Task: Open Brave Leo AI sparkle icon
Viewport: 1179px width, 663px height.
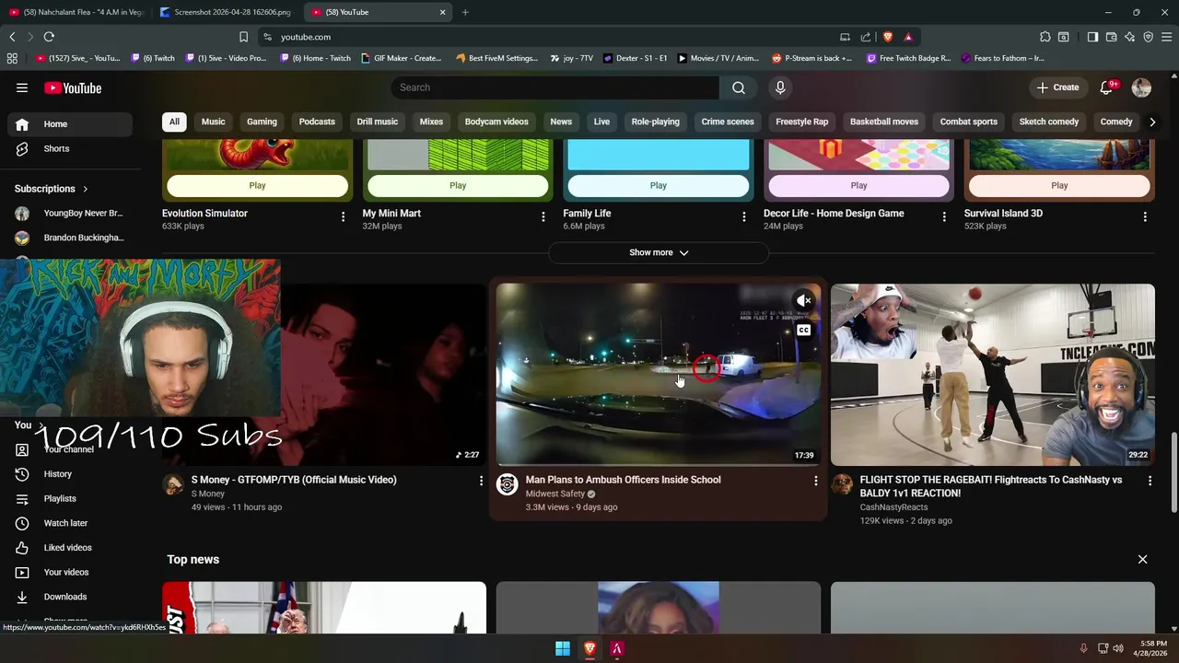Action: point(1129,37)
